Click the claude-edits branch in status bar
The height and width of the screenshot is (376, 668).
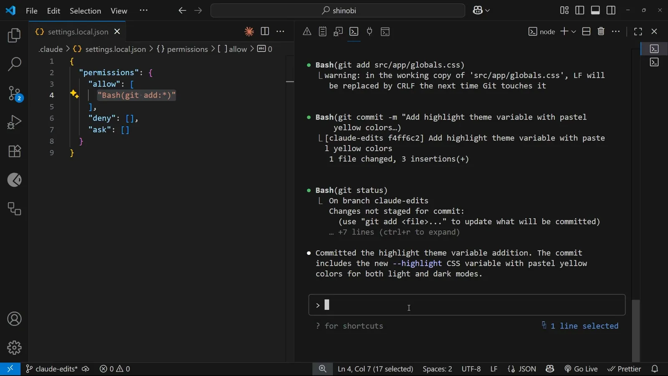(51, 369)
